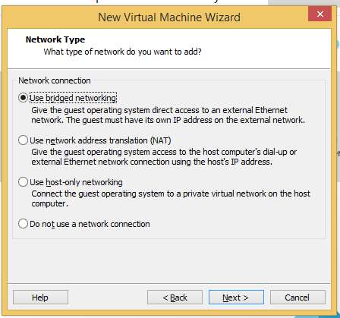The width and height of the screenshot is (340, 318).
Task: Click the host-only private virtual network description
Action: [171, 199]
